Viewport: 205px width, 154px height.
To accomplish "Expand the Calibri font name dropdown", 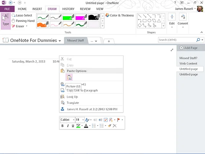I will (74, 120).
